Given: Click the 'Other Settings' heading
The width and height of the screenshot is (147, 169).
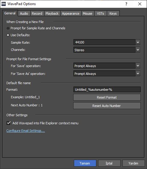Looking at the screenshot, I should (17, 115).
